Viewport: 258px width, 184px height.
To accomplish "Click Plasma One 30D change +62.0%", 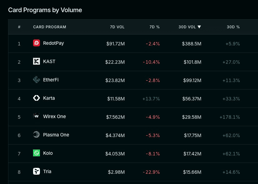I will coord(231,136).
